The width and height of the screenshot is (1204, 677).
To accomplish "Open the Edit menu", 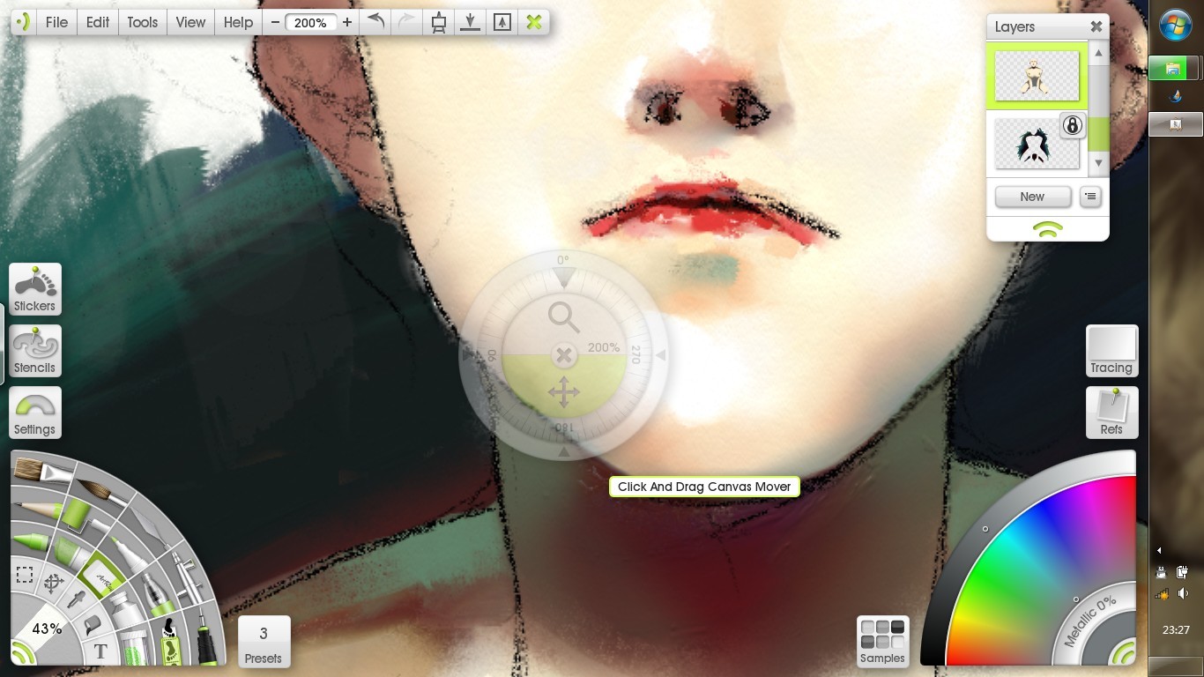I will [98, 22].
